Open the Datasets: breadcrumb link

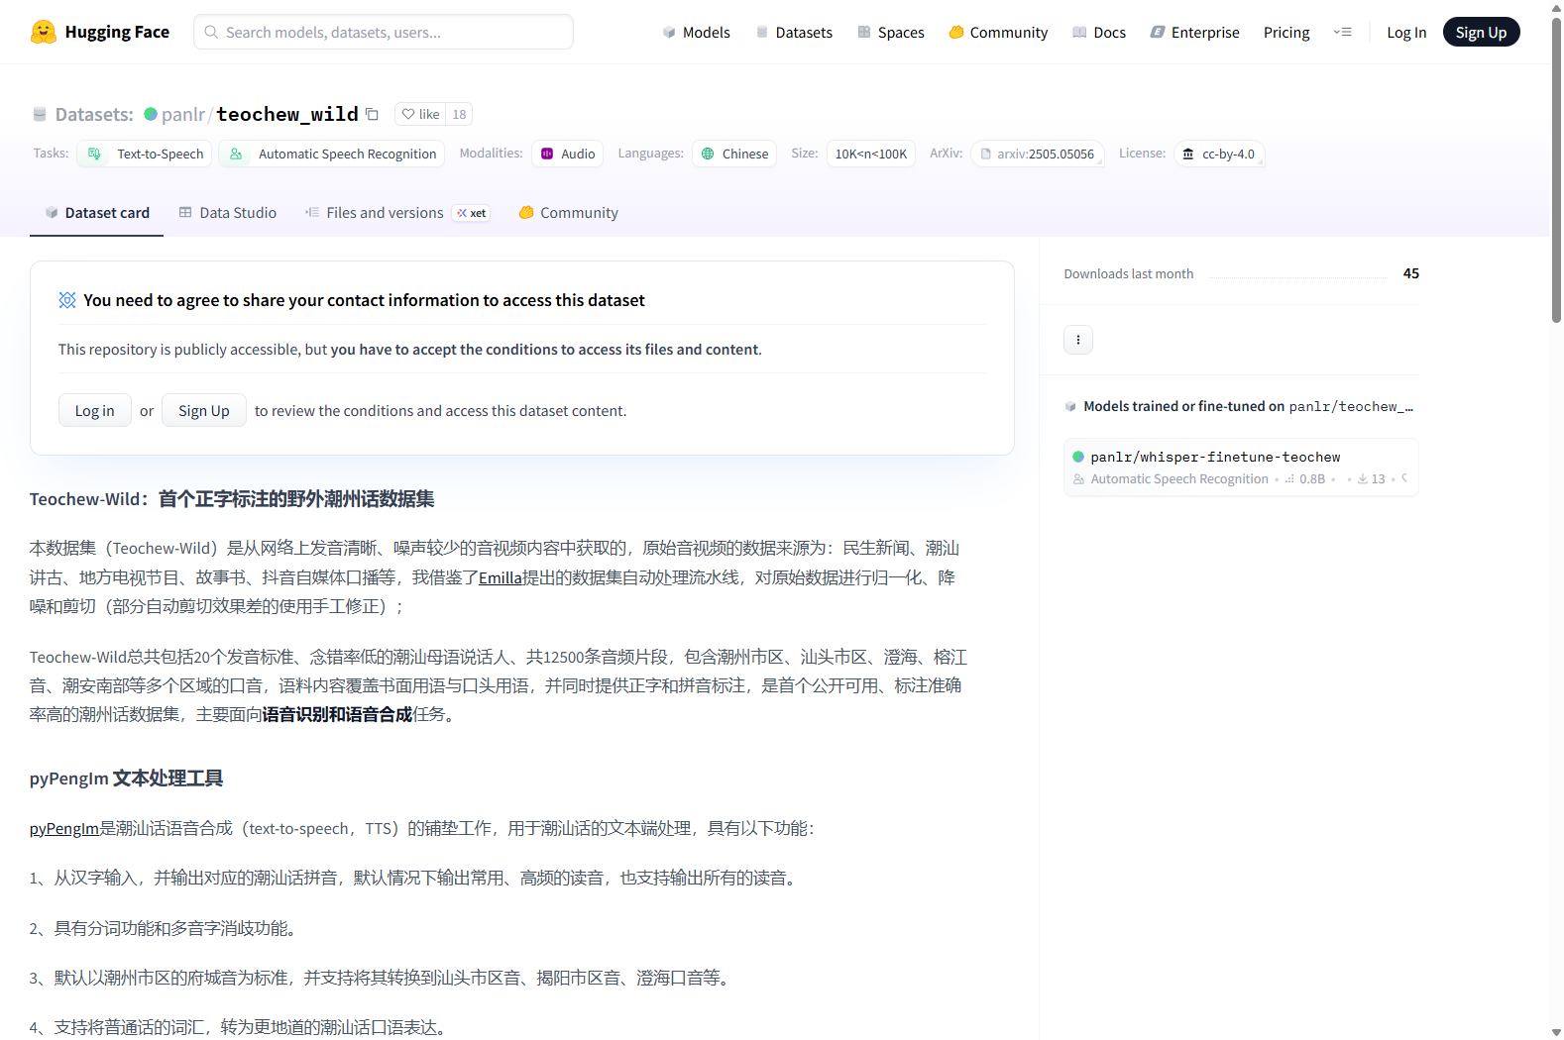tap(94, 114)
